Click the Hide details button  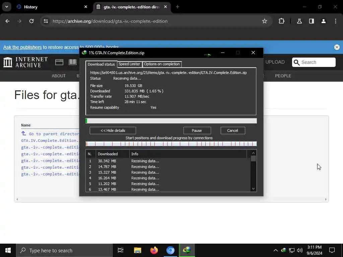click(113, 131)
